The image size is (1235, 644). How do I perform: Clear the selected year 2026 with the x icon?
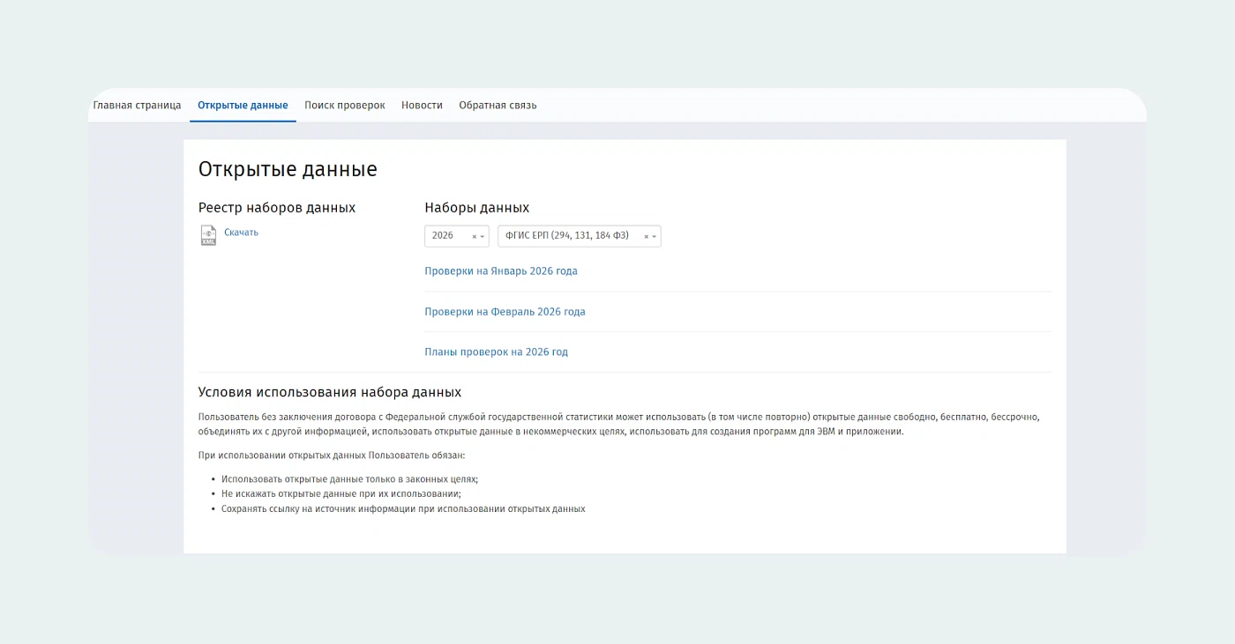(474, 237)
